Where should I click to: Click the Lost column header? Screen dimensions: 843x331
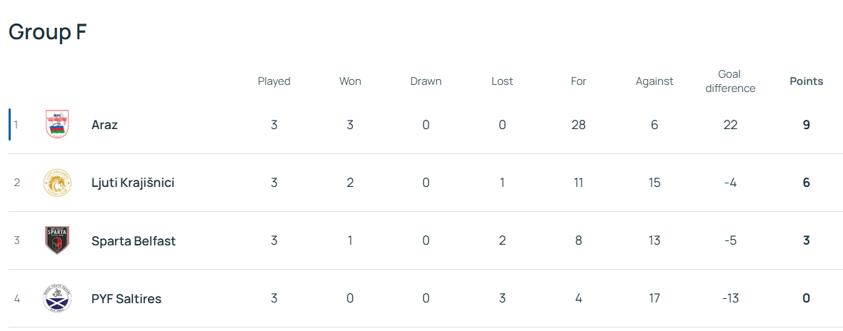point(502,81)
